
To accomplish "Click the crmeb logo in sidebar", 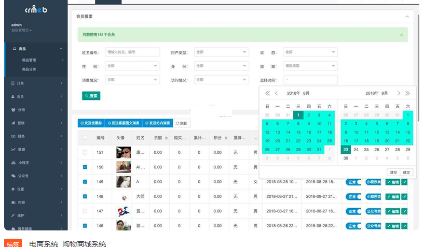I will [36, 9].
